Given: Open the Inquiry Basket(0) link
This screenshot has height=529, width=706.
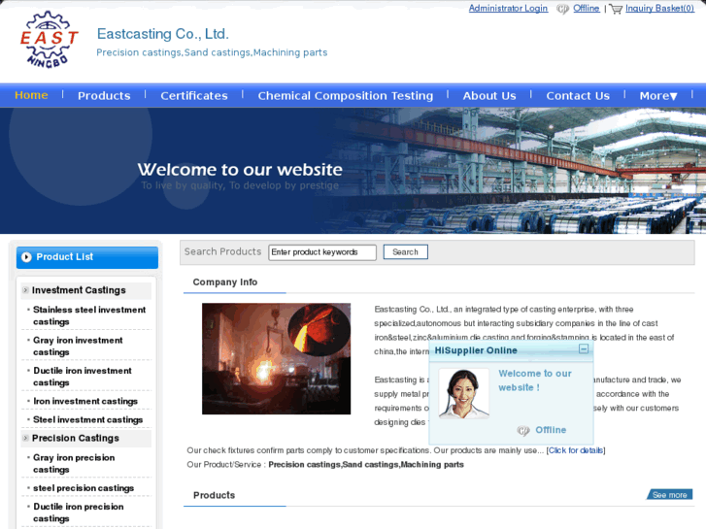Looking at the screenshot, I should point(659,9).
